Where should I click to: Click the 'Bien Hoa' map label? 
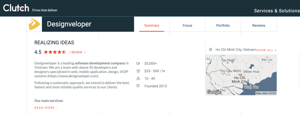(x=252, y=72)
